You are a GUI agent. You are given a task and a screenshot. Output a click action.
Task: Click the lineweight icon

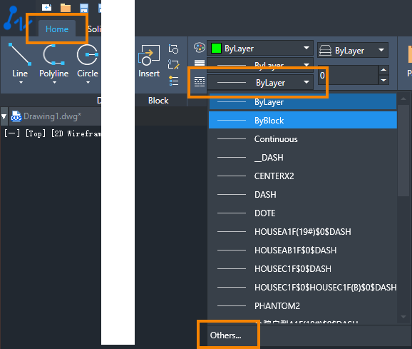pyautogui.click(x=200, y=63)
